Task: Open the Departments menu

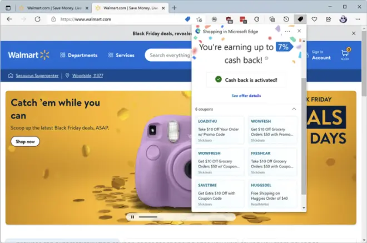Action: (79, 55)
